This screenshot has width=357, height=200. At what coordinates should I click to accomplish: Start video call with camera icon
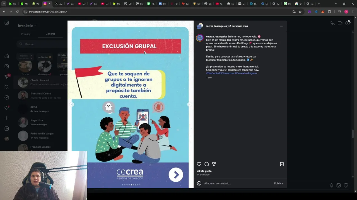click(340, 23)
